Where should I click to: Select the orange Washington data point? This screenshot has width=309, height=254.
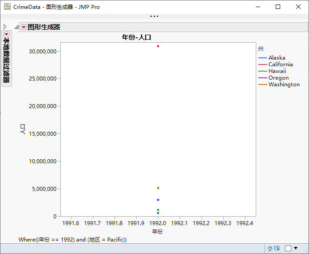pyautogui.click(x=158, y=188)
